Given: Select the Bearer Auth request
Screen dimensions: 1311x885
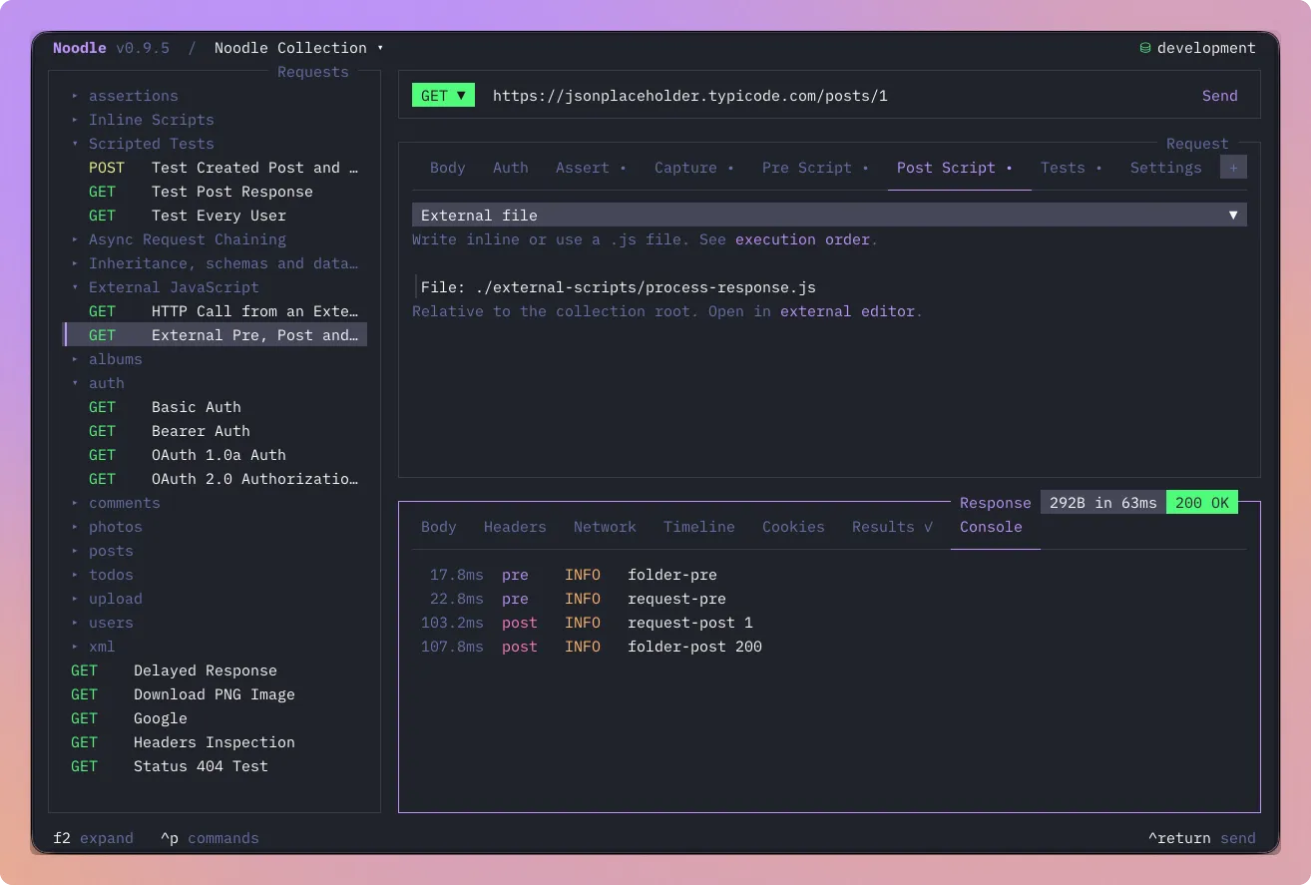Looking at the screenshot, I should [216, 431].
